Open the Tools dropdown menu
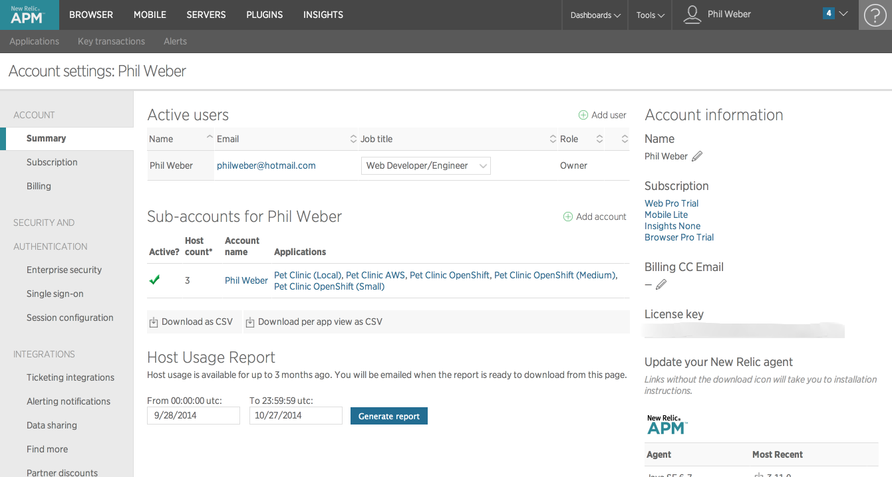 [x=650, y=15]
